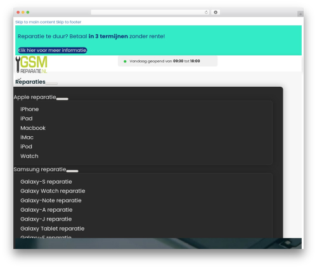Select iPod in the menu
The height and width of the screenshot is (268, 317).
click(x=26, y=146)
